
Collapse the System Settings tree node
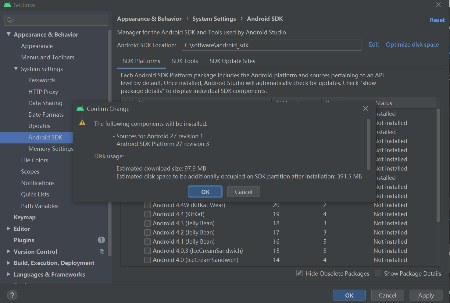point(16,69)
